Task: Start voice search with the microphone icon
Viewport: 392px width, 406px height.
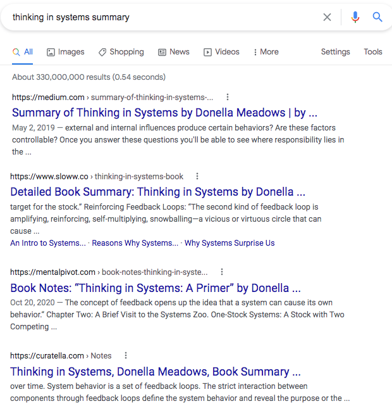Action: [355, 17]
